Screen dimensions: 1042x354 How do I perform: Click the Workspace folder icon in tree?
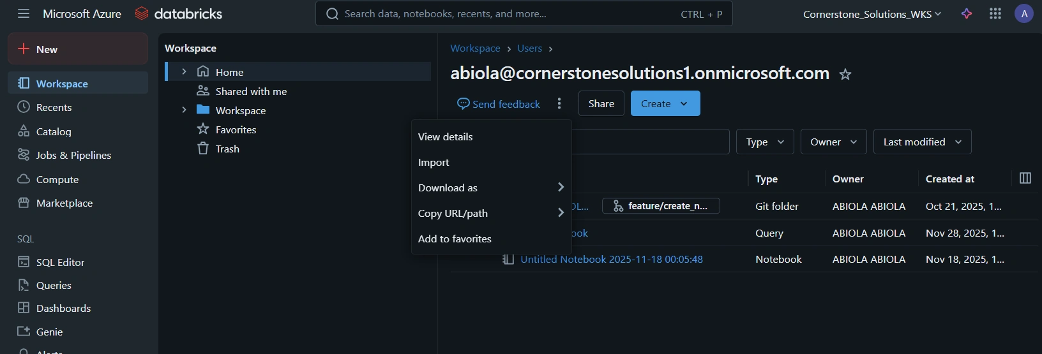click(x=203, y=110)
